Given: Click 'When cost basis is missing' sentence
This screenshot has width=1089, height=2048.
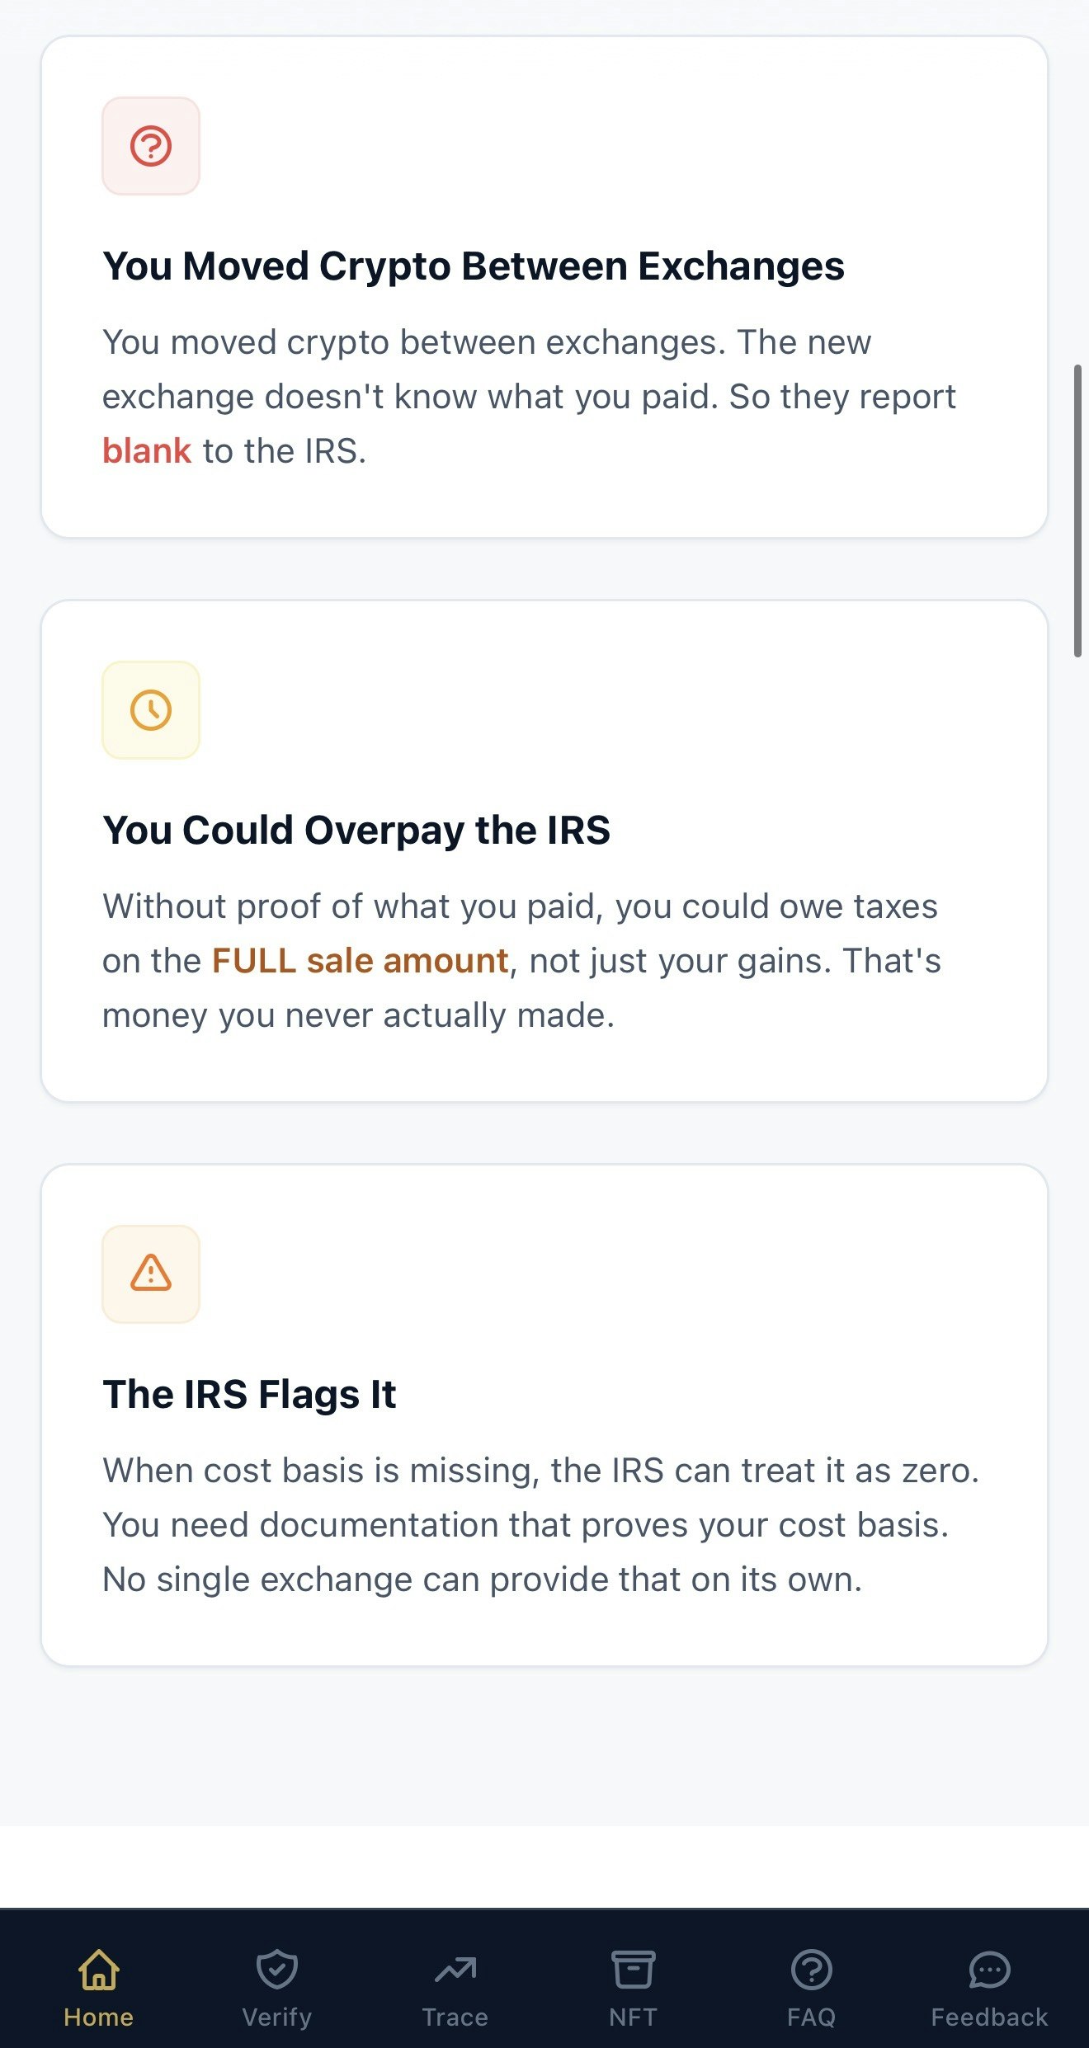Looking at the screenshot, I should [x=541, y=1471].
